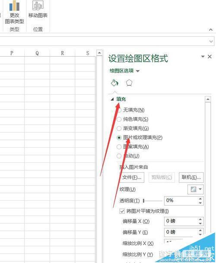Viewport: 216px width, 263px height.
Task: Open the pane options arrow beside close
Action: [203, 57]
